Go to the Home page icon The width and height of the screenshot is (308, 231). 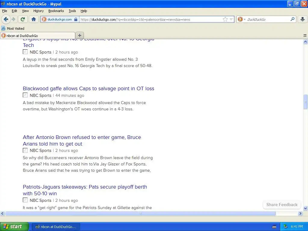[34, 19]
